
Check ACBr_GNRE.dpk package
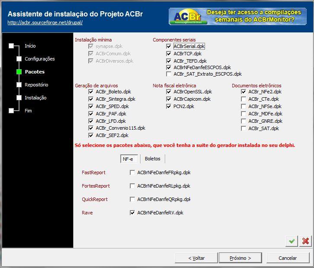click(x=244, y=121)
